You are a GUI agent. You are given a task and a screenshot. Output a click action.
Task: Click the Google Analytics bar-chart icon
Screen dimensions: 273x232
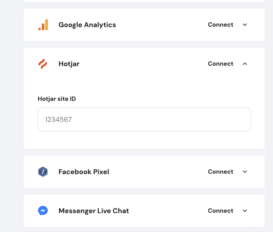43,25
